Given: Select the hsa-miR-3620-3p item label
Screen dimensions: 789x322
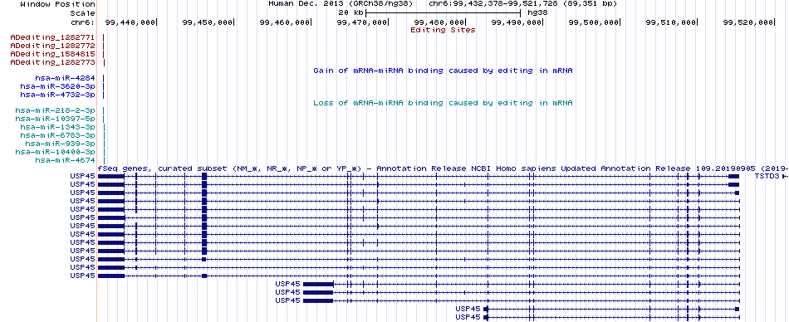Looking at the screenshot, I should (58, 86).
